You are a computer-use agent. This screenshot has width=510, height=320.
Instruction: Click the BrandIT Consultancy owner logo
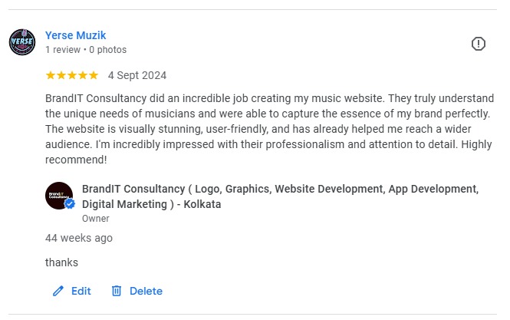point(59,196)
